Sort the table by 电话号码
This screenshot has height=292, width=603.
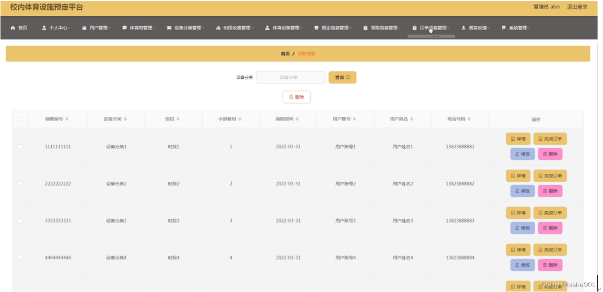pyautogui.click(x=469, y=119)
